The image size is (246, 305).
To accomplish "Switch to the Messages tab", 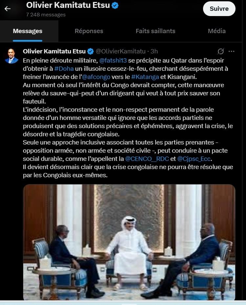I will (x=28, y=31).
